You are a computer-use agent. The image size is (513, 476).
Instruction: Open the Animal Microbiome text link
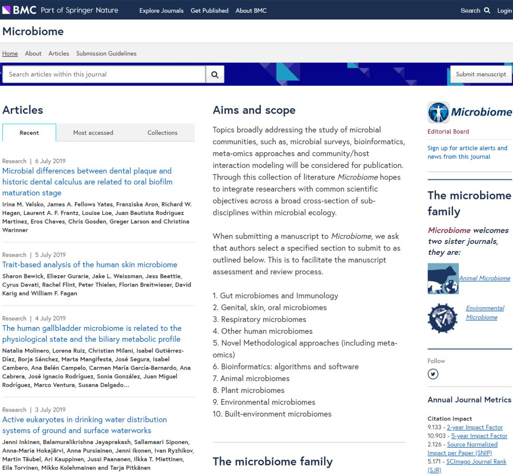click(484, 278)
